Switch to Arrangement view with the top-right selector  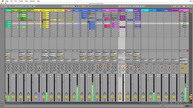click(191, 9)
